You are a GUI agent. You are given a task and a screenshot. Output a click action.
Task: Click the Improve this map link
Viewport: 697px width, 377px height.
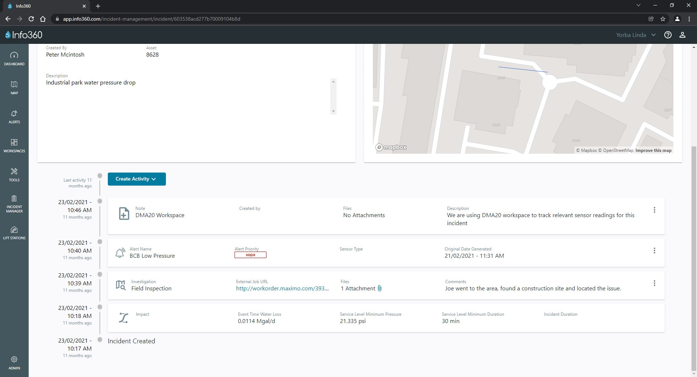click(653, 150)
